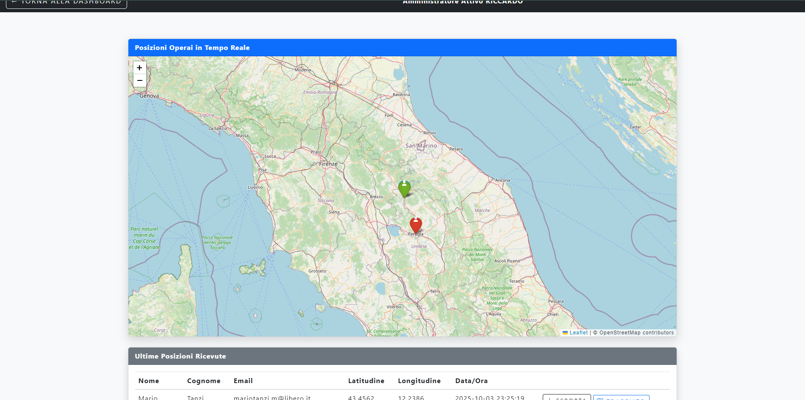Open the Leaflet attribution link

[x=578, y=333]
